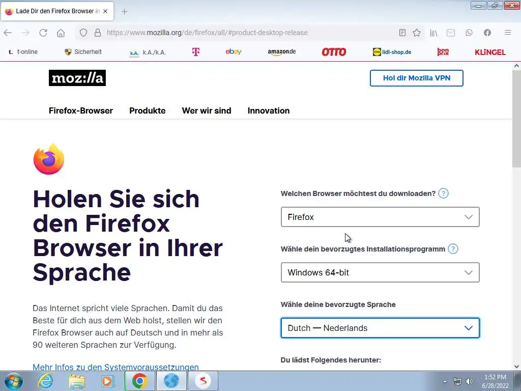
Task: Show help for preferred installer question
Action: 453,249
